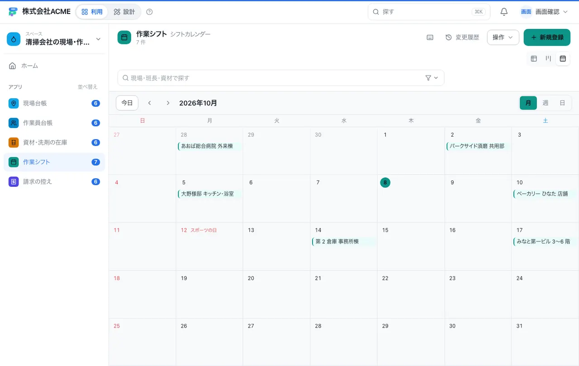Click the 資材·洗剤の在庫 app icon
The width and height of the screenshot is (579, 366).
(14, 142)
